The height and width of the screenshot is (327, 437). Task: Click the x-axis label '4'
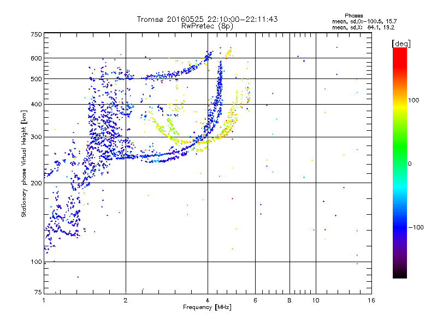tap(208, 300)
